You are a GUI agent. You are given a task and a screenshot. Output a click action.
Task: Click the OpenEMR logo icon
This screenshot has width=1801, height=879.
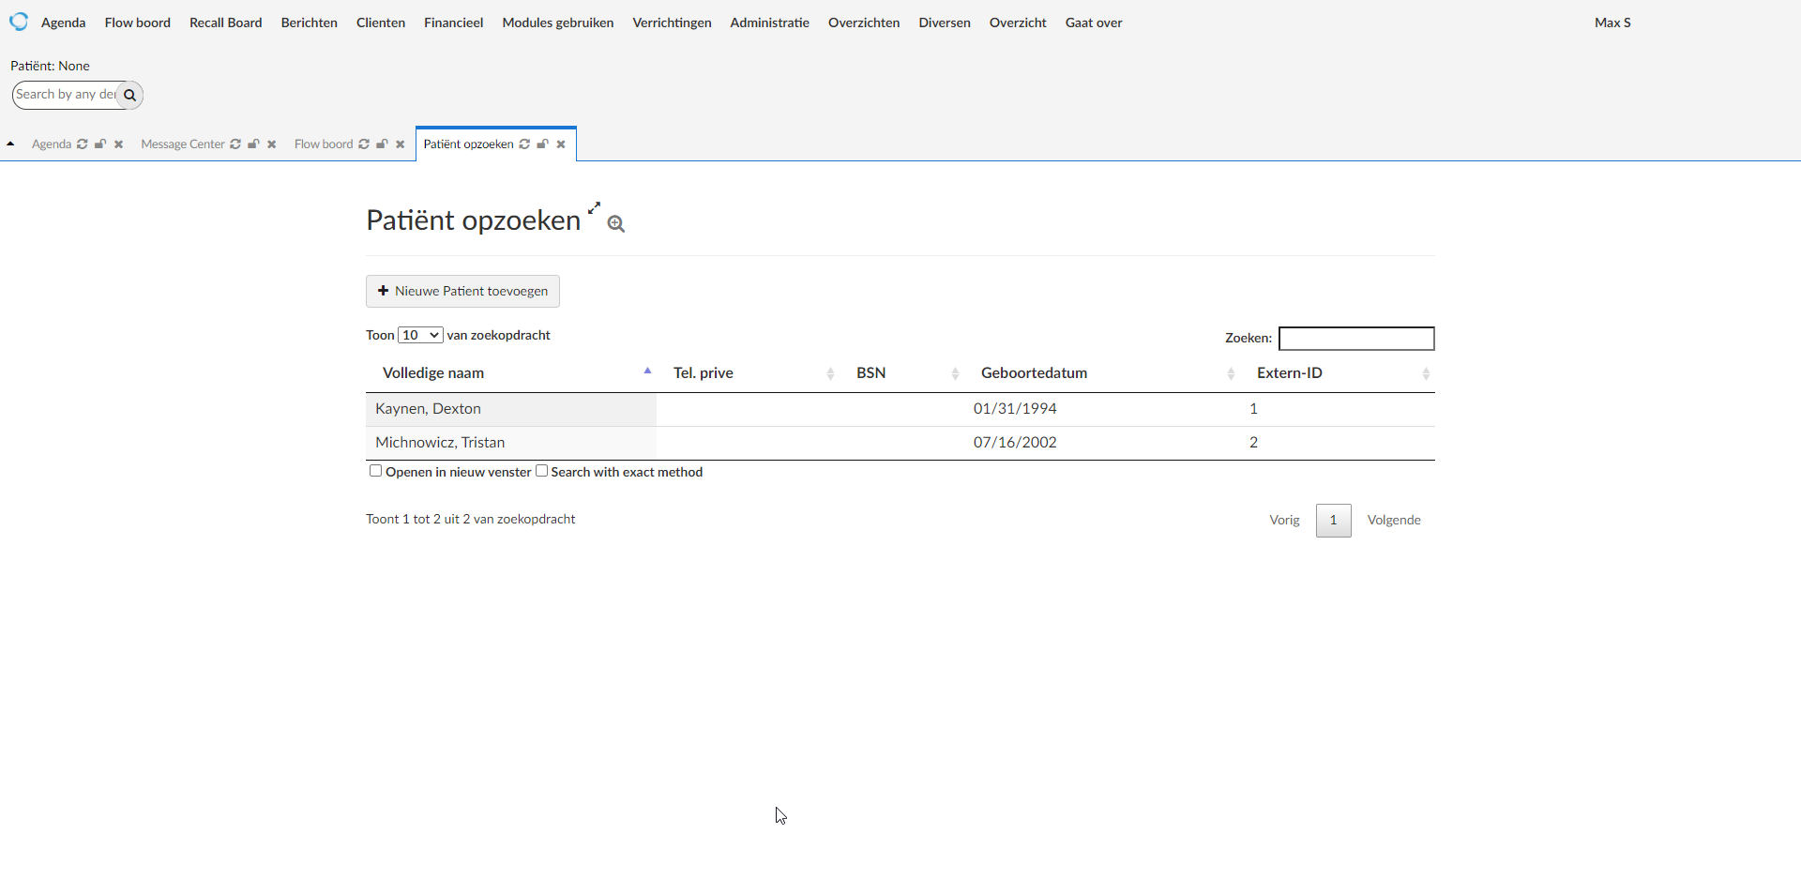click(x=19, y=22)
